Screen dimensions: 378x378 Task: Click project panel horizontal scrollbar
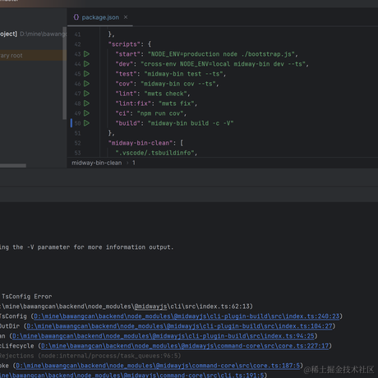pyautogui.click(x=13, y=165)
